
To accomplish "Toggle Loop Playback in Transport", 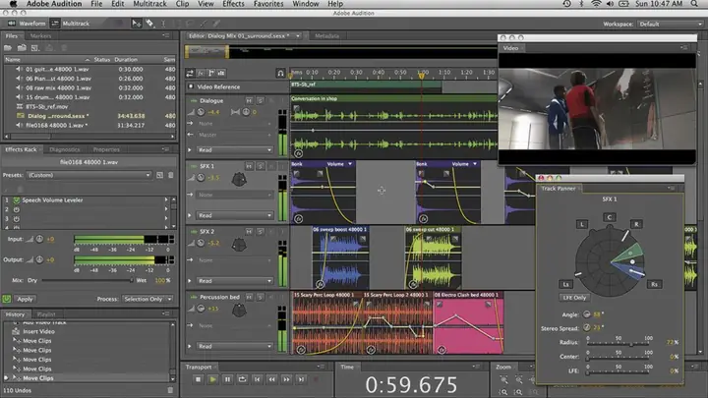I will pyautogui.click(x=242, y=379).
